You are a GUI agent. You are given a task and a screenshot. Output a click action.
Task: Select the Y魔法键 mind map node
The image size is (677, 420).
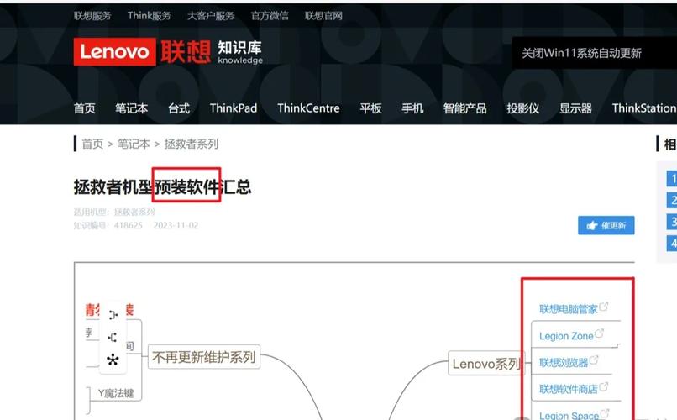116,393
